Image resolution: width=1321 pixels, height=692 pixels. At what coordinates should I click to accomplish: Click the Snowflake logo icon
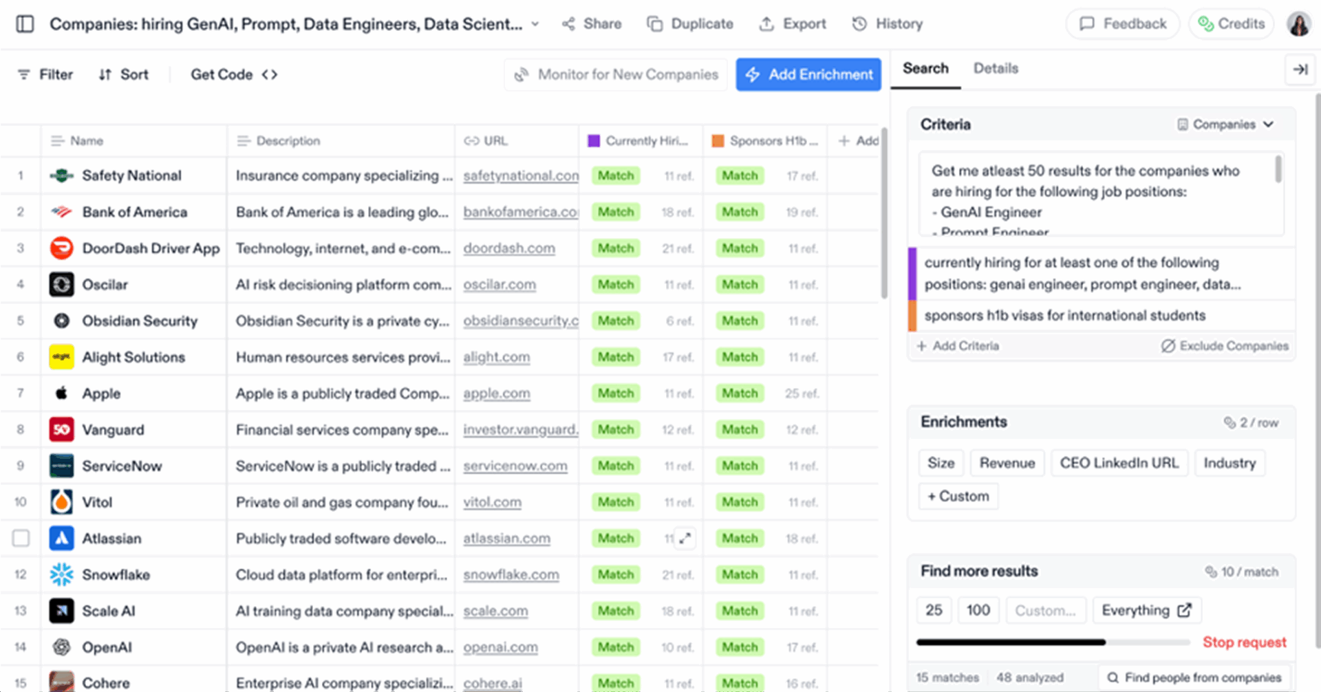(x=62, y=575)
